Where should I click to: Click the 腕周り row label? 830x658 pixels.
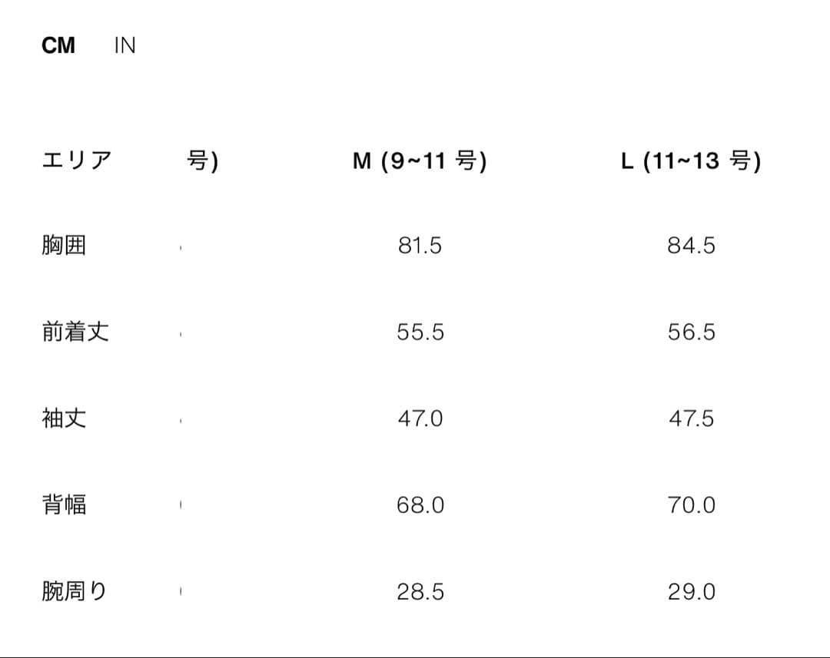coord(75,592)
